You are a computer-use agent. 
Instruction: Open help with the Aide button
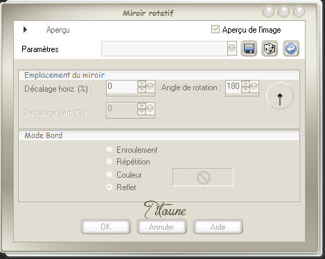[218, 227]
